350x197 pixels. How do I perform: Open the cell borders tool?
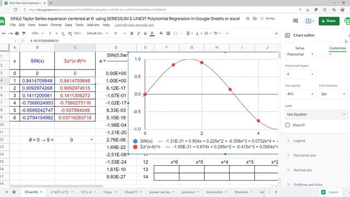pos(168,33)
